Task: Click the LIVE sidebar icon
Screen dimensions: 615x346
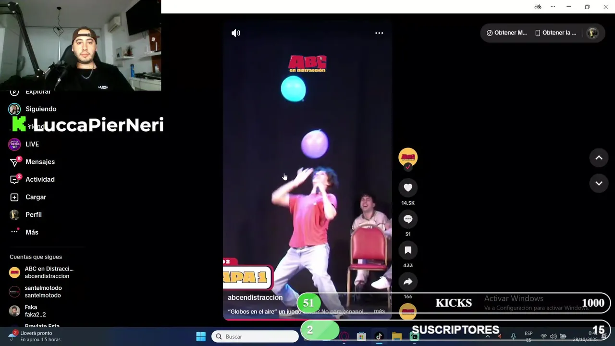Action: [14, 144]
